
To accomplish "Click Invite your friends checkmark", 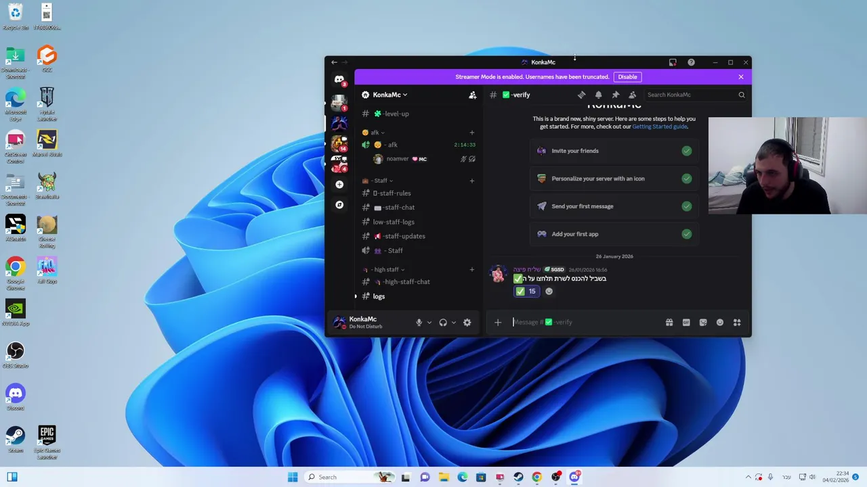I will [687, 151].
